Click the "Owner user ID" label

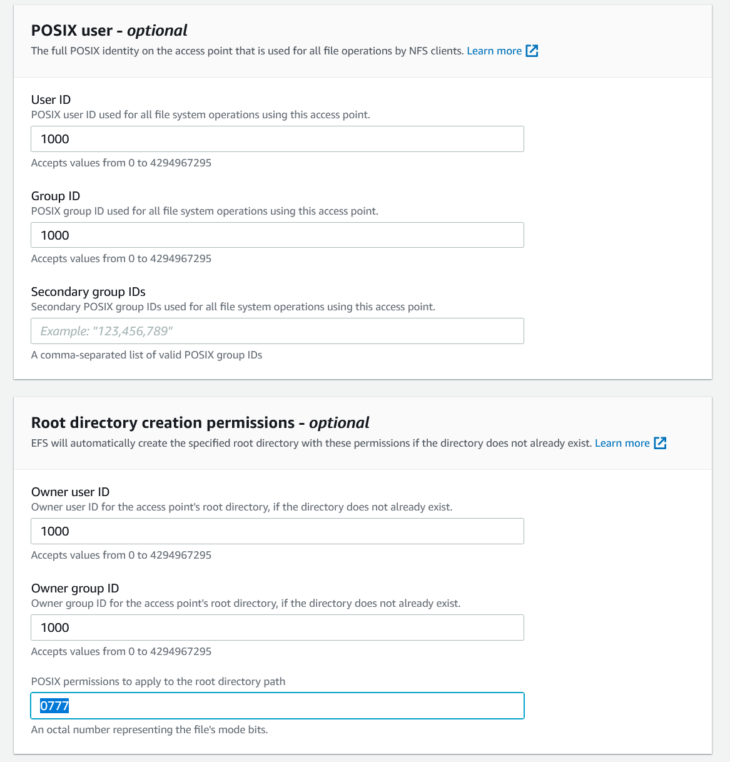coord(70,492)
